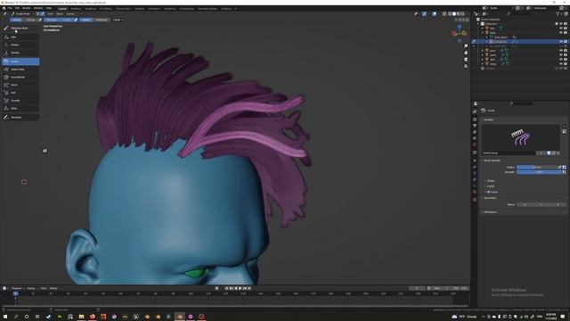The height and width of the screenshot is (321, 570).
Task: Click the Comb brush preview thumbnail
Action: (x=520, y=137)
